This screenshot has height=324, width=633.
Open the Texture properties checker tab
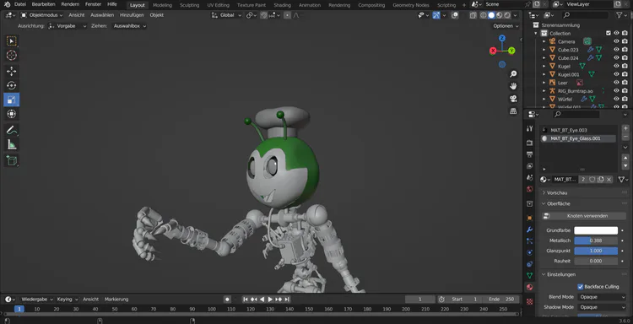point(530,301)
